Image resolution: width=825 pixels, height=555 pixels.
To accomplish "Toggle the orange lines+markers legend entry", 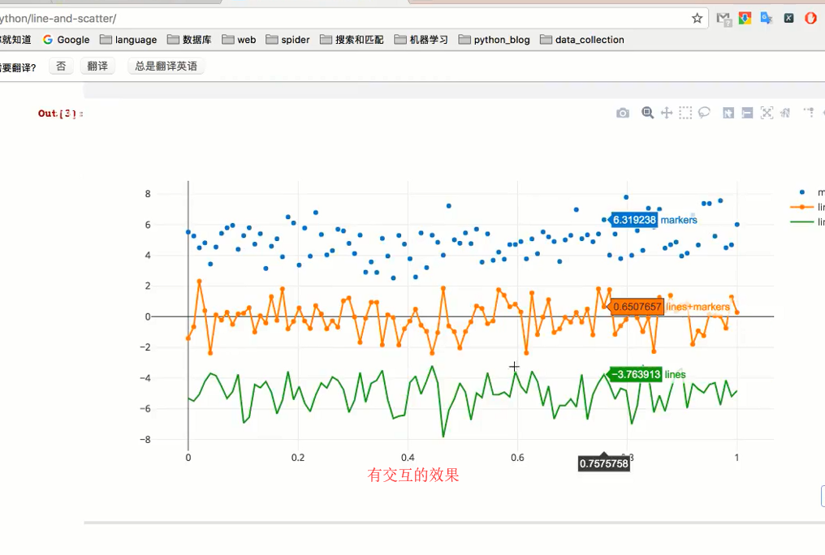I will (808, 207).
